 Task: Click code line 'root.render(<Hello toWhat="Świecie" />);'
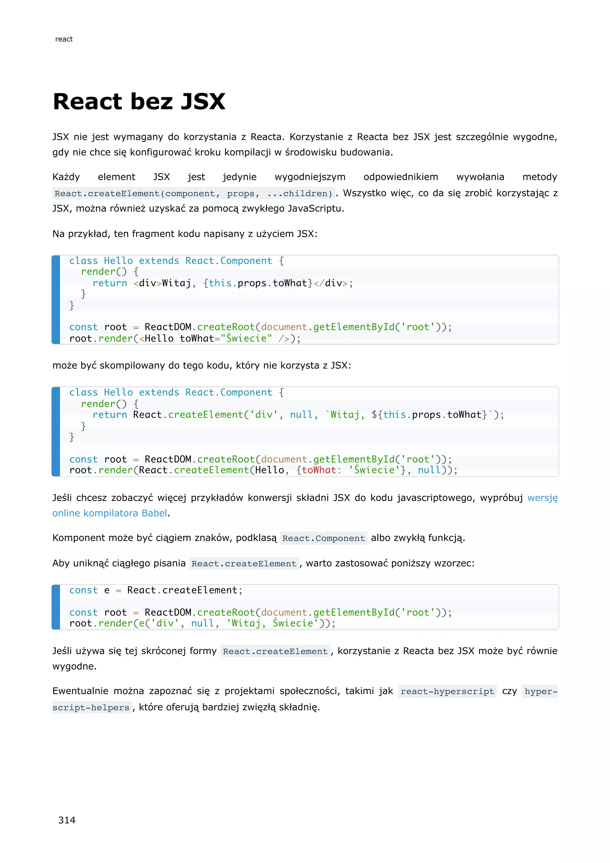pyautogui.click(x=185, y=338)
